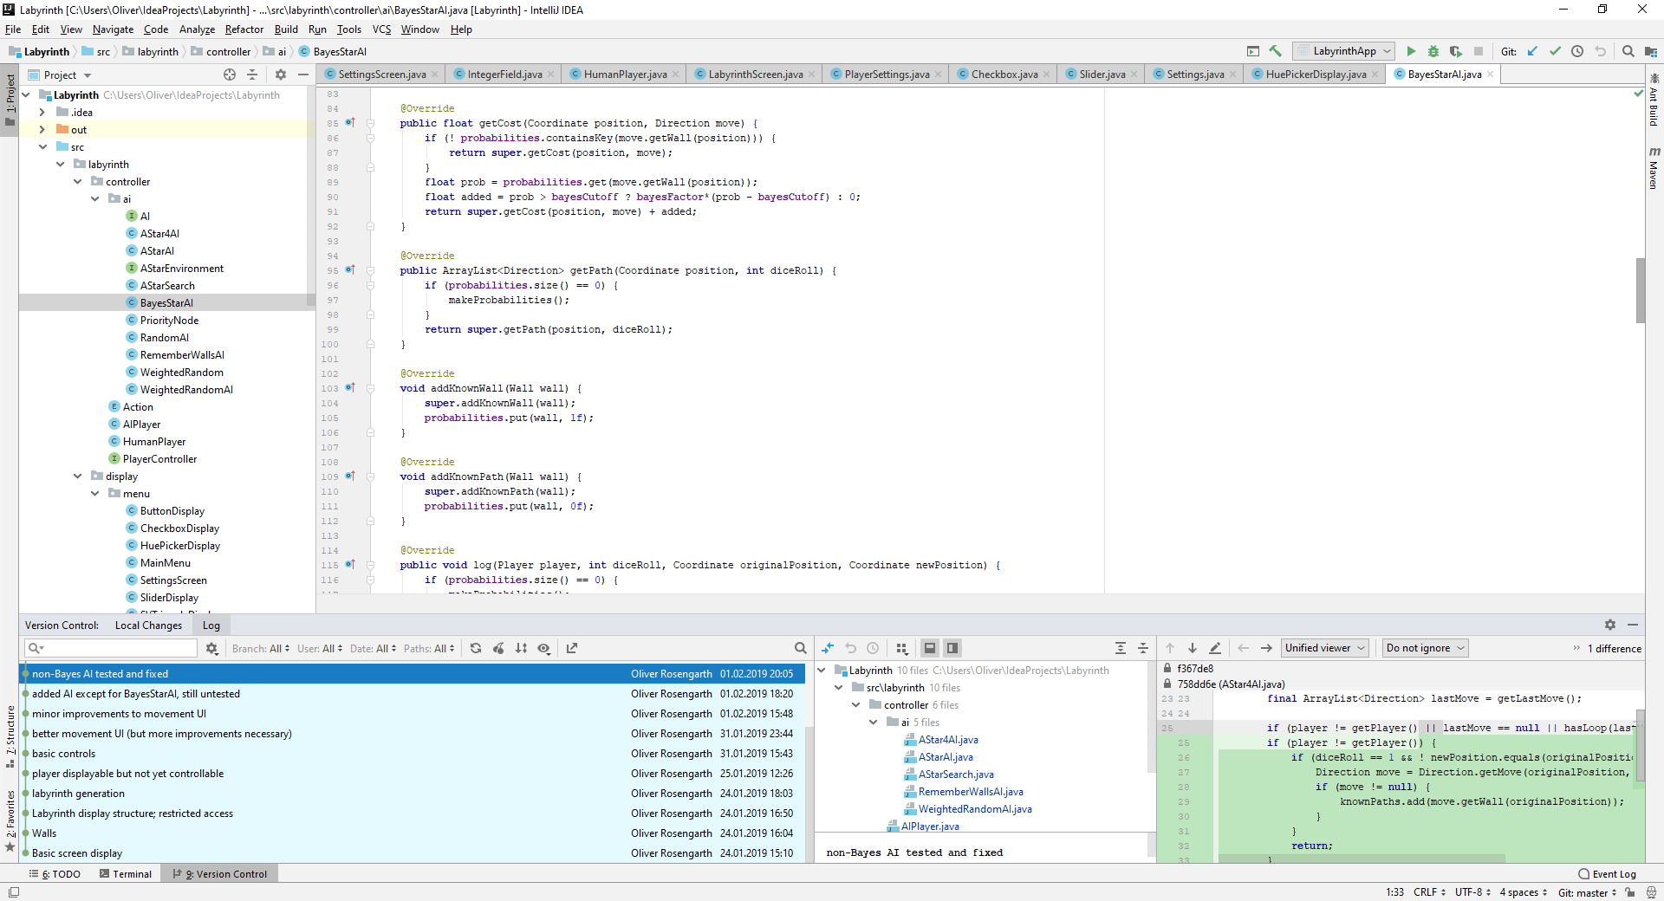The height and width of the screenshot is (901, 1664).
Task: Open the log eye quick-settings toggle
Action: tap(544, 648)
